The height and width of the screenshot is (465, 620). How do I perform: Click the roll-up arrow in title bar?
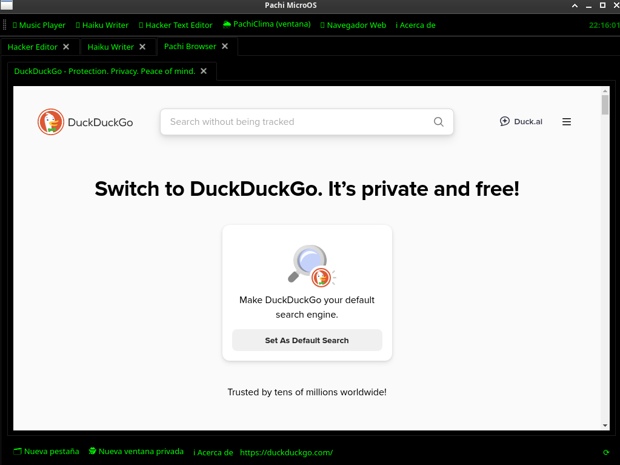(x=575, y=5)
